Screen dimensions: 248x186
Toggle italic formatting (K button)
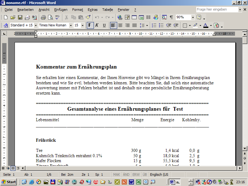click(x=97, y=25)
